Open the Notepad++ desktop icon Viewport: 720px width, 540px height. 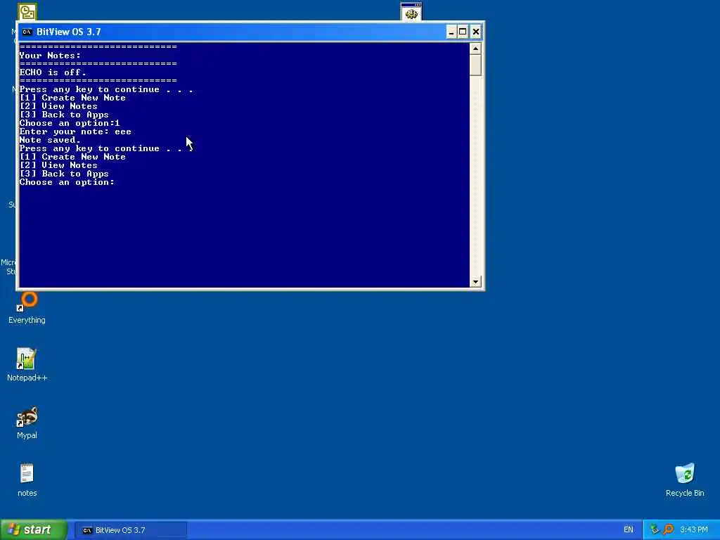point(27,365)
